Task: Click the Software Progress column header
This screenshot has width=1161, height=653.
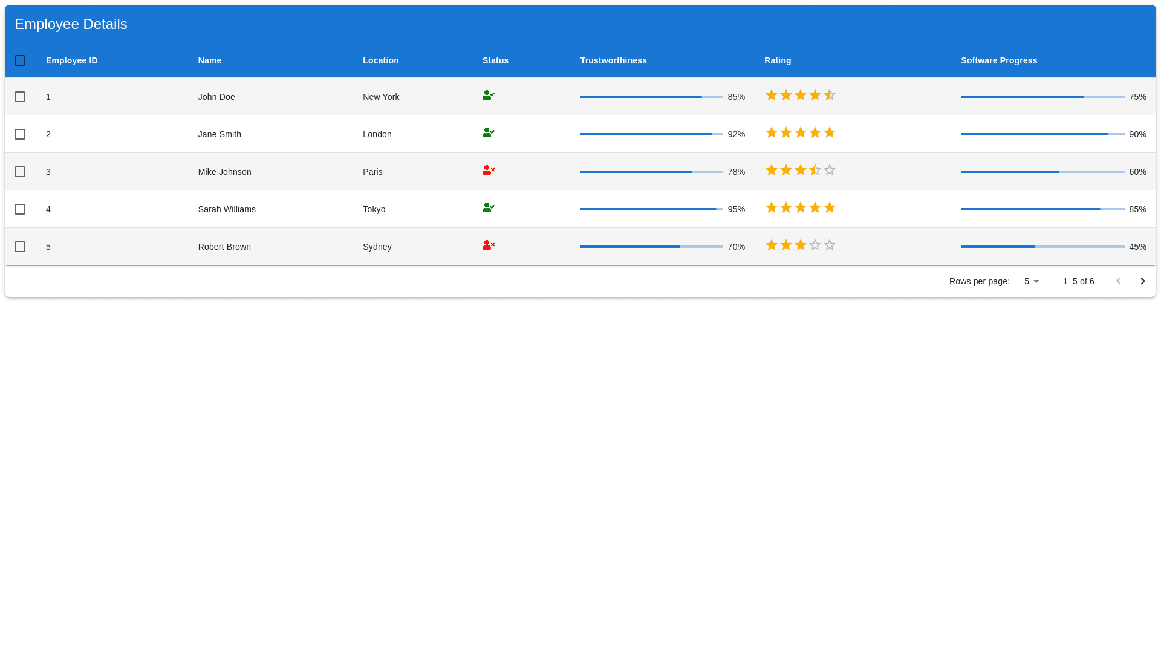Action: pyautogui.click(x=998, y=60)
